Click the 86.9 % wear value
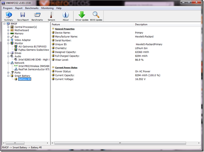204x152 pixels. tap(139, 60)
